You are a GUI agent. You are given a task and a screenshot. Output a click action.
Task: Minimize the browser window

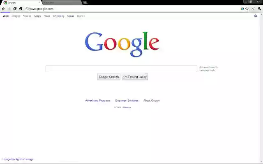[246, 2]
